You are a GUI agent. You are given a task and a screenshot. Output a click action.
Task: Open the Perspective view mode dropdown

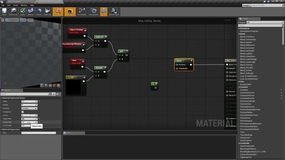[x=12, y=20]
